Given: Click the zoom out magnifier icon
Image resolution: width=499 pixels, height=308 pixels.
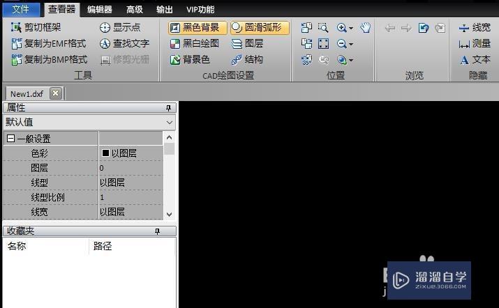Looking at the screenshot, I should point(342,43).
